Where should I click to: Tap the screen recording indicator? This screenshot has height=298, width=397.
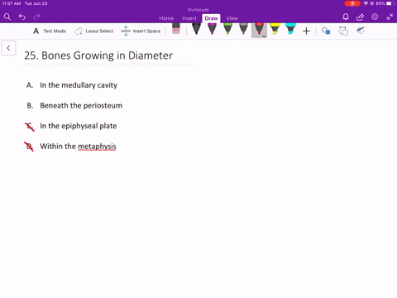[352, 3]
